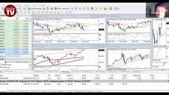The width and height of the screenshot is (169, 95).
Task: Expand the indicators list dropdown arrow
Action: click(x=107, y=8)
